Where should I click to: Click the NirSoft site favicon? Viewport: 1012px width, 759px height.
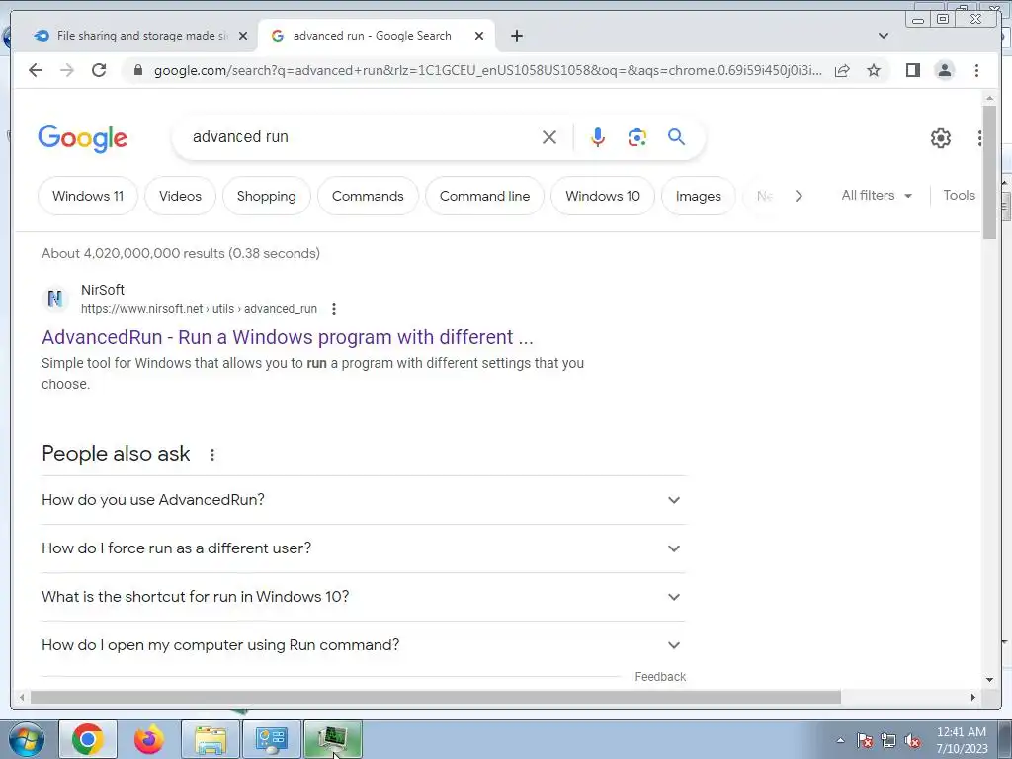click(55, 298)
